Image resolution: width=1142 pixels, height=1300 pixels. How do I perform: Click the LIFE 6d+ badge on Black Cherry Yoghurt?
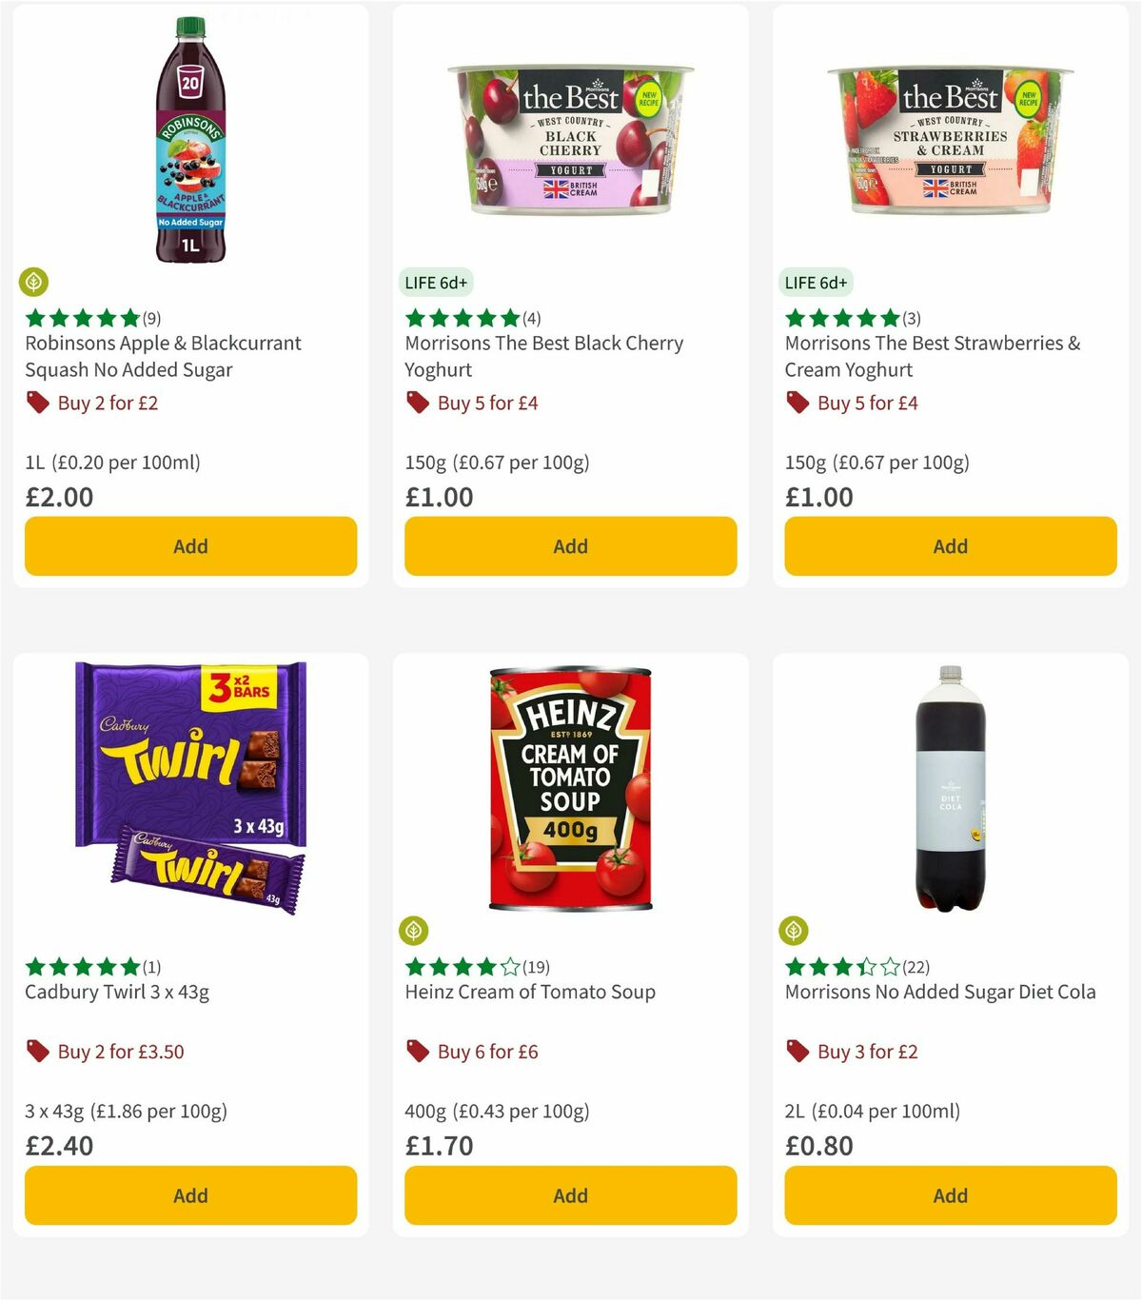436,282
